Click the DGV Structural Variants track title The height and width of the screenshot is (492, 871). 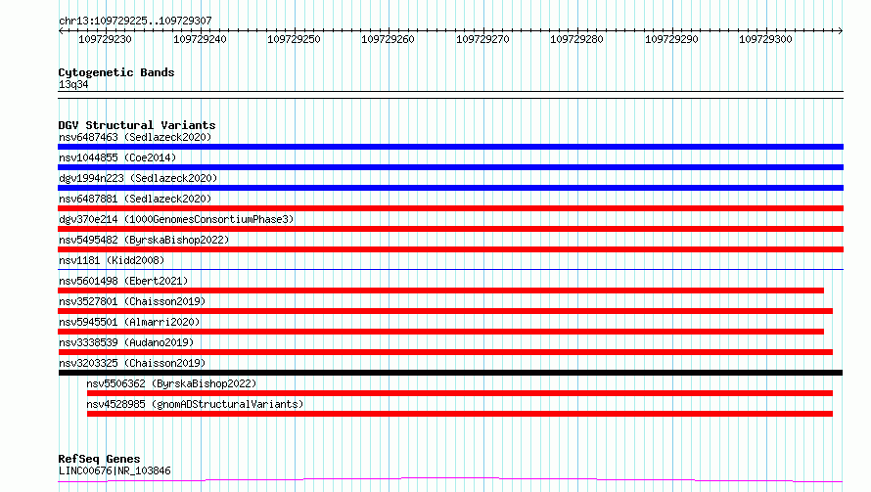tap(137, 125)
